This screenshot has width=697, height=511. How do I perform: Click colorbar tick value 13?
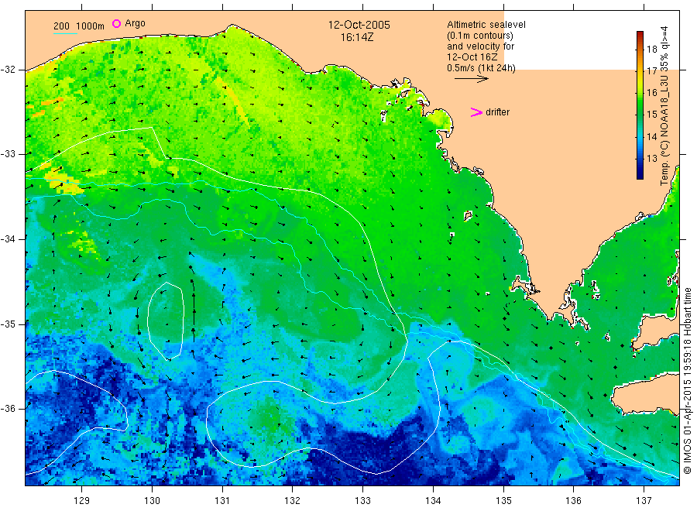click(x=651, y=158)
